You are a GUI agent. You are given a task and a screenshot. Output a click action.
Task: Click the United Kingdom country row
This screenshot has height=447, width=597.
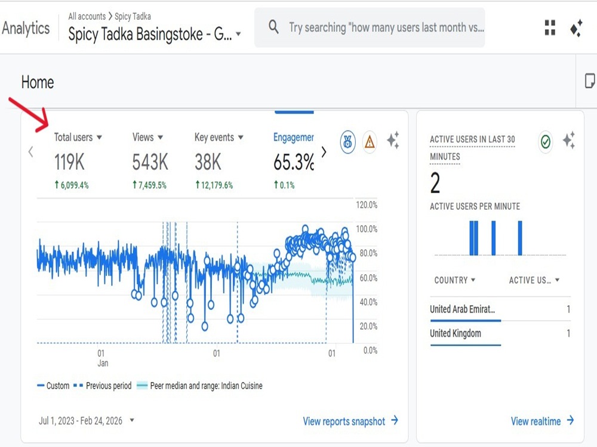click(x=500, y=334)
